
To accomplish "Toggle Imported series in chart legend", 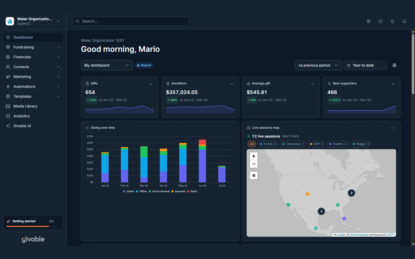I will [x=178, y=191].
